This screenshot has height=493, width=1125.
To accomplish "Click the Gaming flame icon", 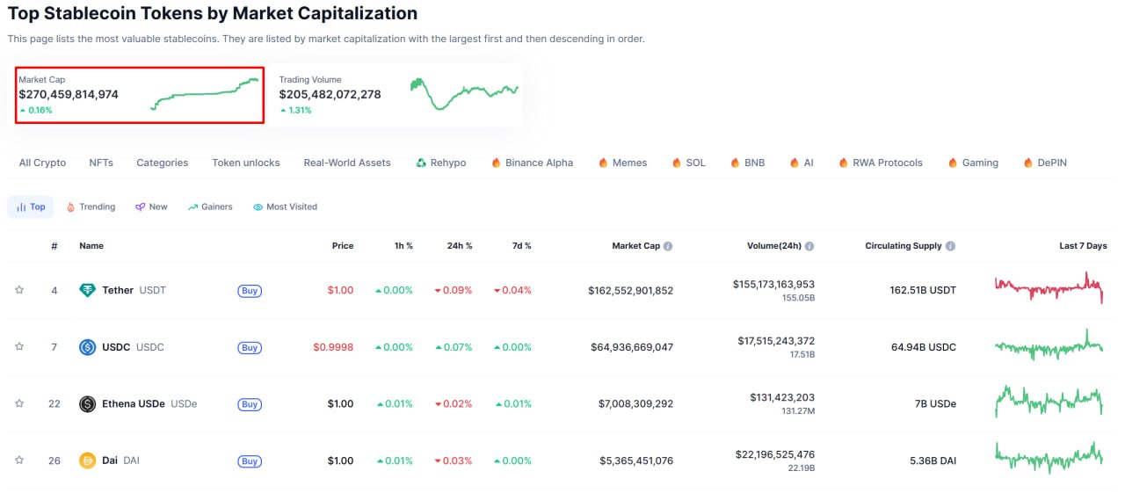I will coord(953,163).
